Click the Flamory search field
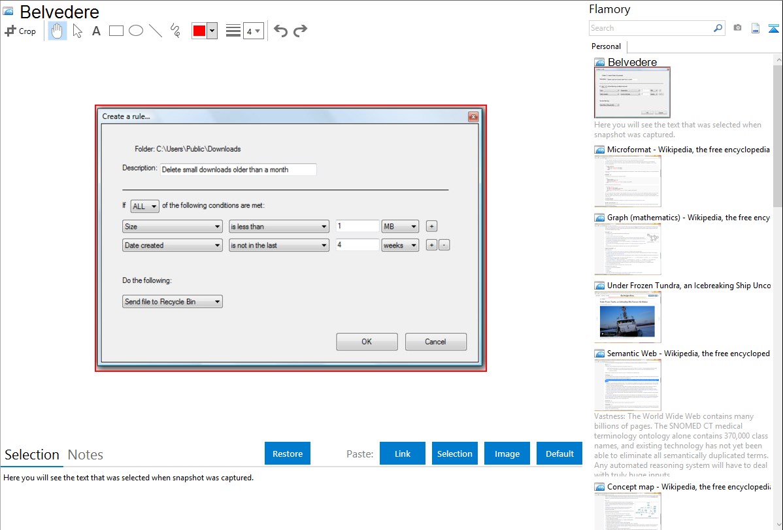783x530 pixels. 650,28
